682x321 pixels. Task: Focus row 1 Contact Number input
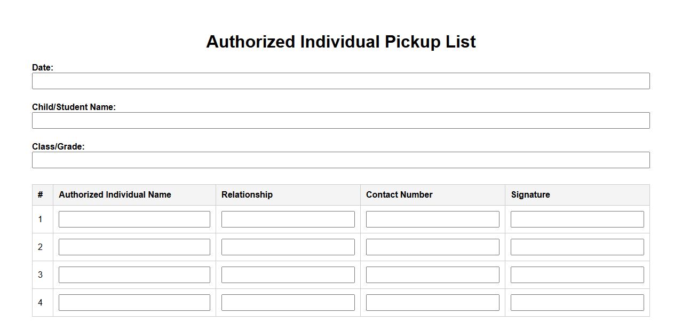(433, 220)
